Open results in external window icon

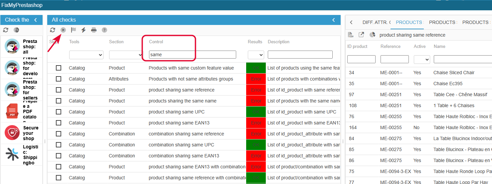point(361,35)
